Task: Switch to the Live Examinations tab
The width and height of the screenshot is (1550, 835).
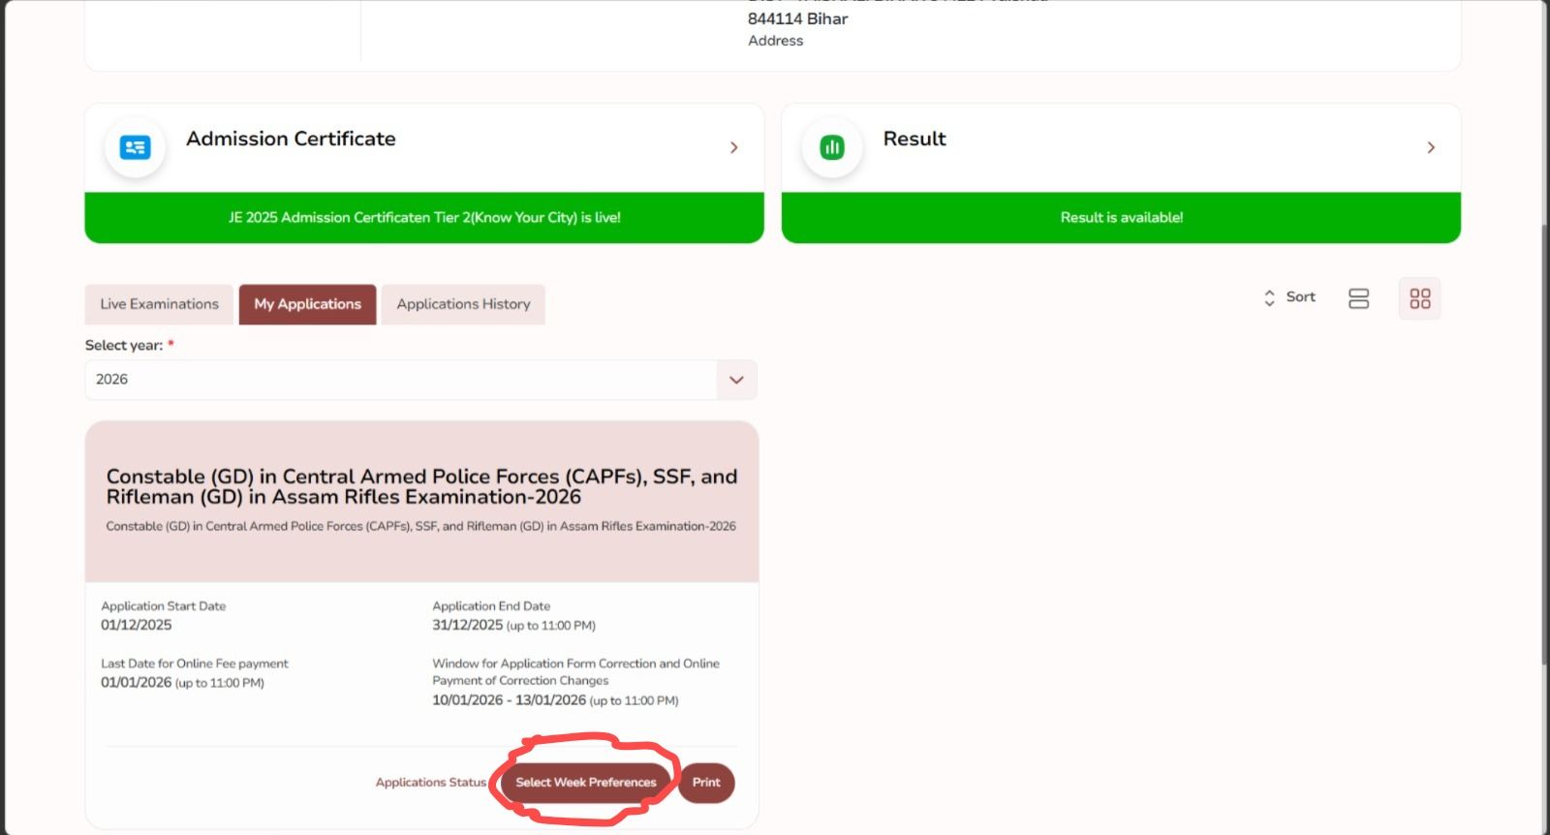Action: pos(159,304)
